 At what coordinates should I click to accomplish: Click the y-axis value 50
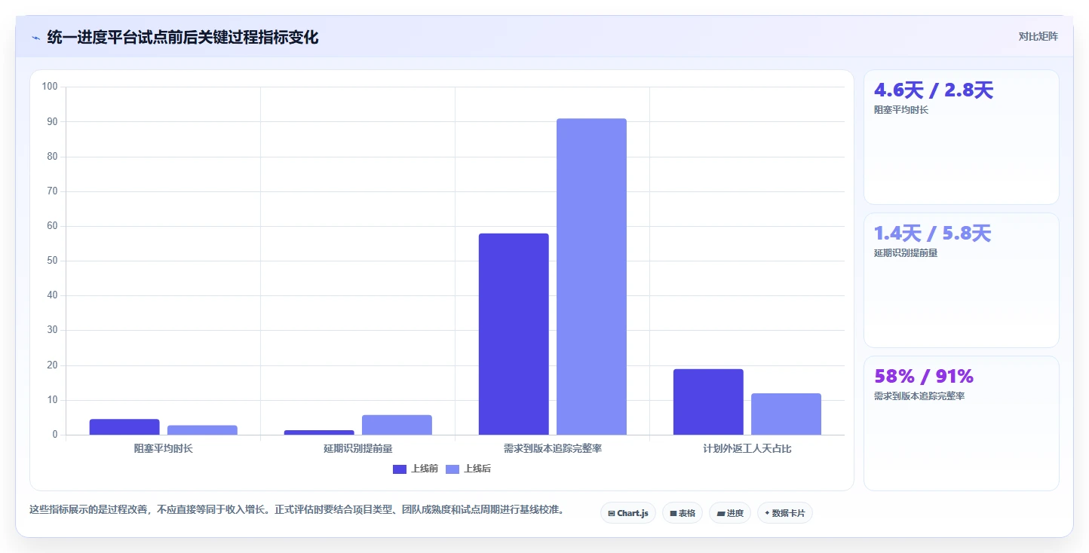pyautogui.click(x=52, y=261)
